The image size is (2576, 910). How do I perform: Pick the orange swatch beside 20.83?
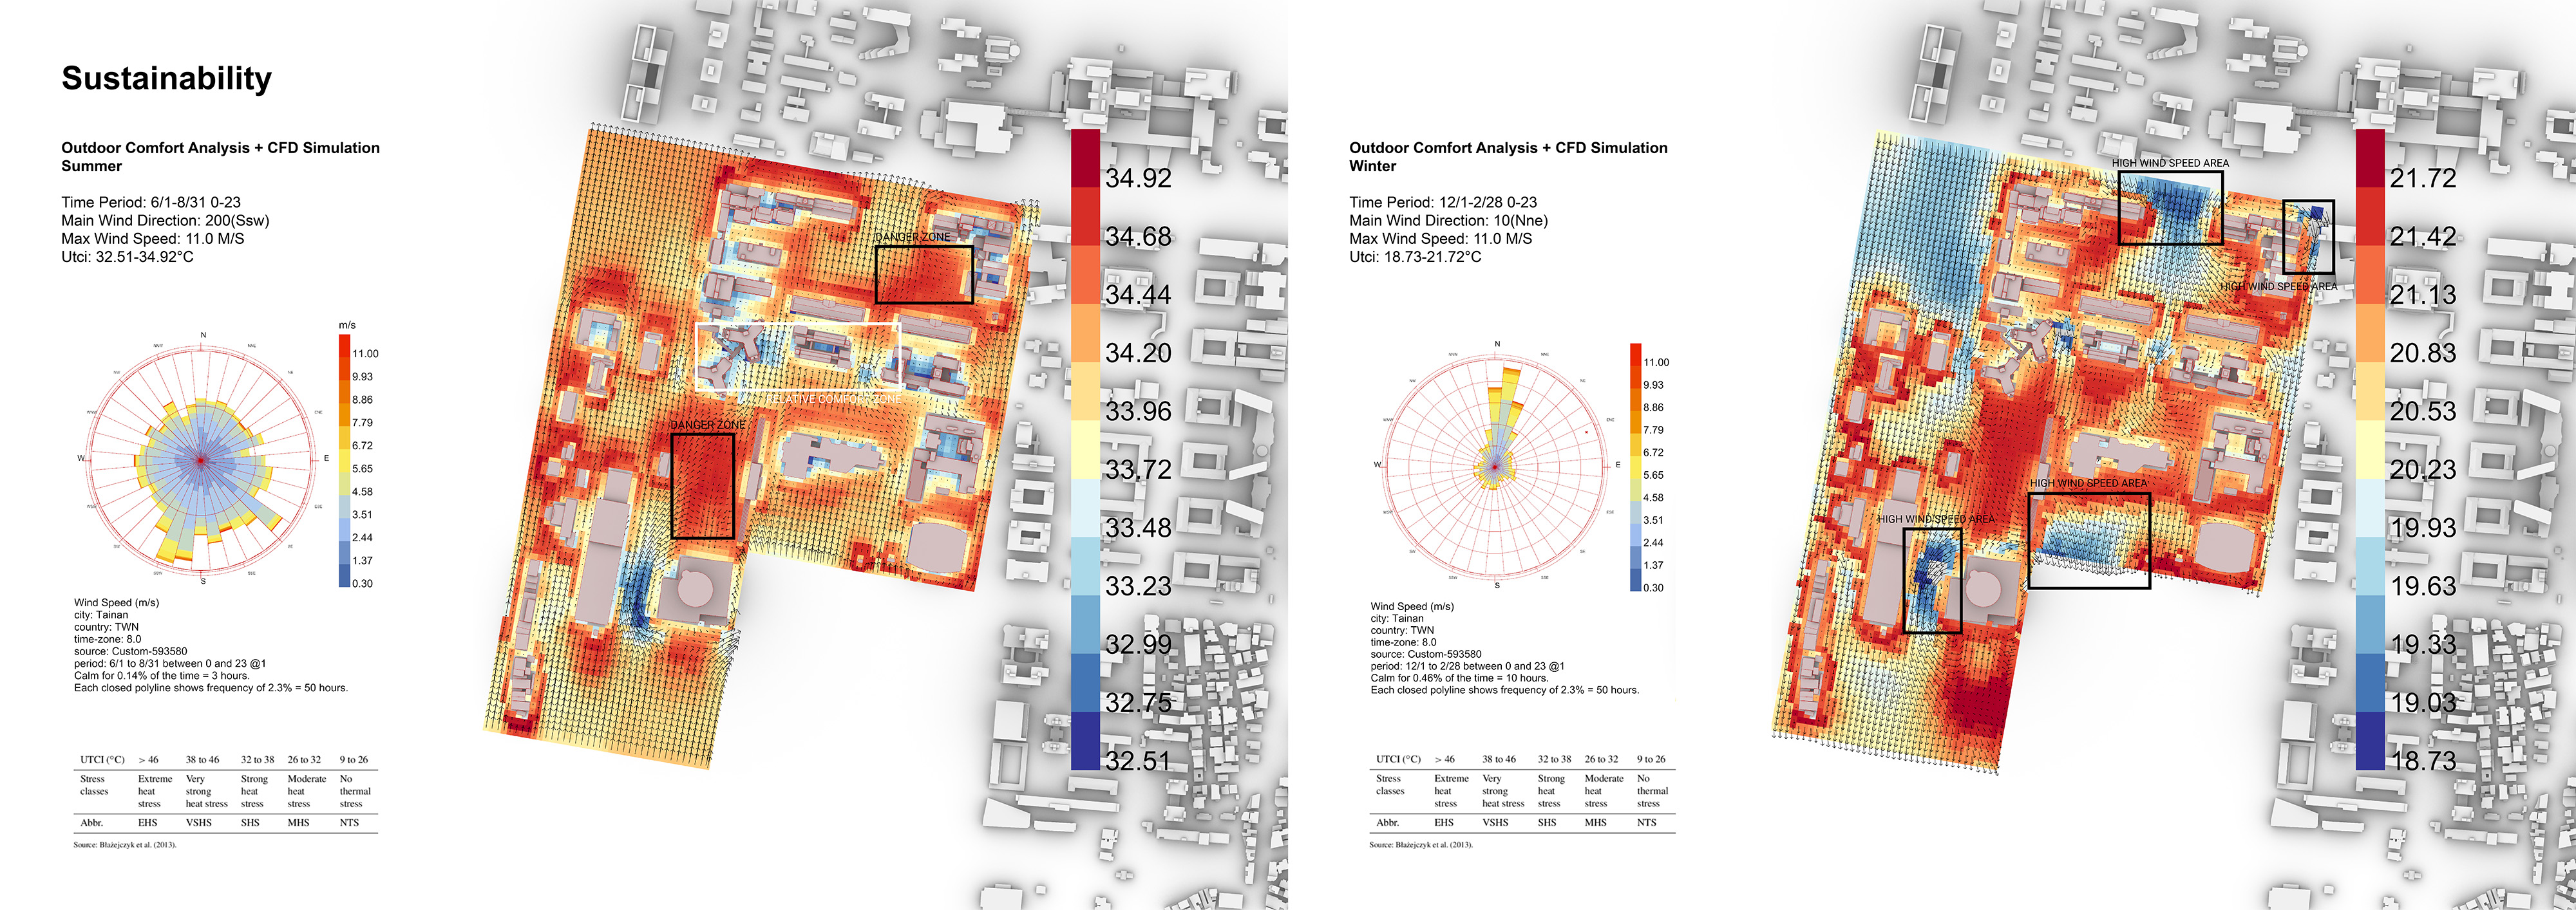pyautogui.click(x=2370, y=333)
